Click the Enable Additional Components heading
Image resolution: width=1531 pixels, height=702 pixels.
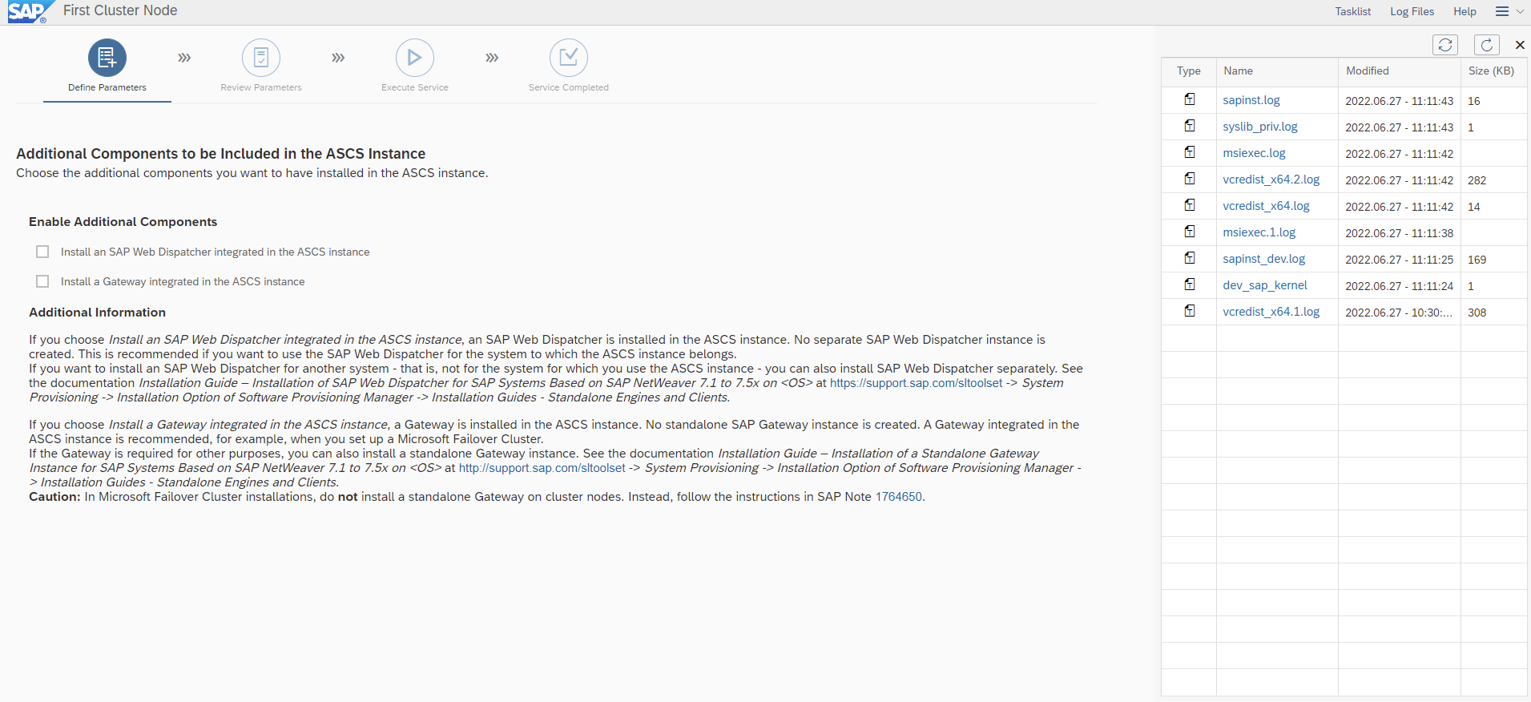coord(123,222)
